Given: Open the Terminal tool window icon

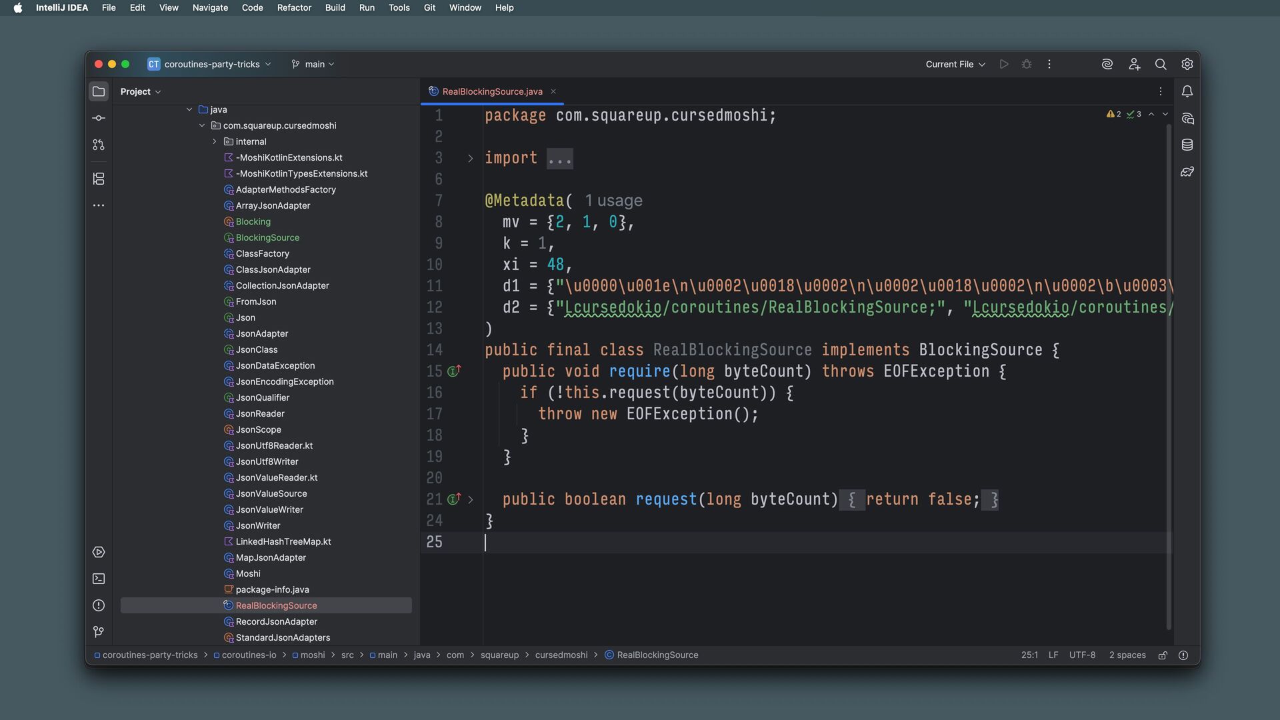Looking at the screenshot, I should point(99,579).
